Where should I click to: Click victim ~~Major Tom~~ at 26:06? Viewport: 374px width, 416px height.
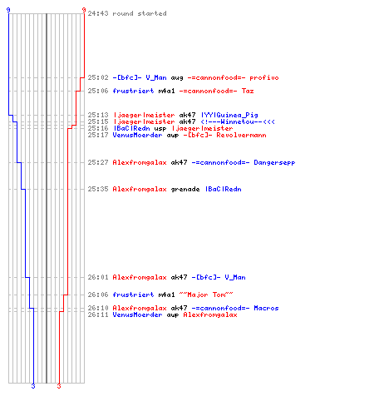206,295
